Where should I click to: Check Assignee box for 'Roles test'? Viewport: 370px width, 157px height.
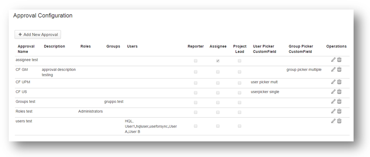(218, 112)
